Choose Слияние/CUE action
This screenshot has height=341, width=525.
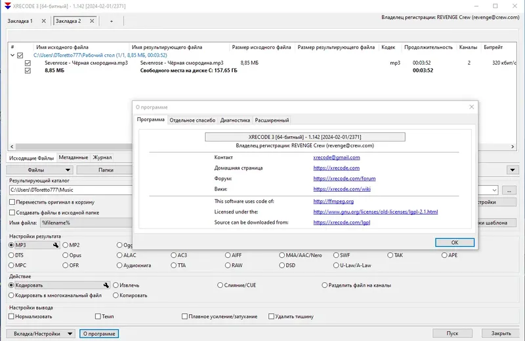coord(220,285)
